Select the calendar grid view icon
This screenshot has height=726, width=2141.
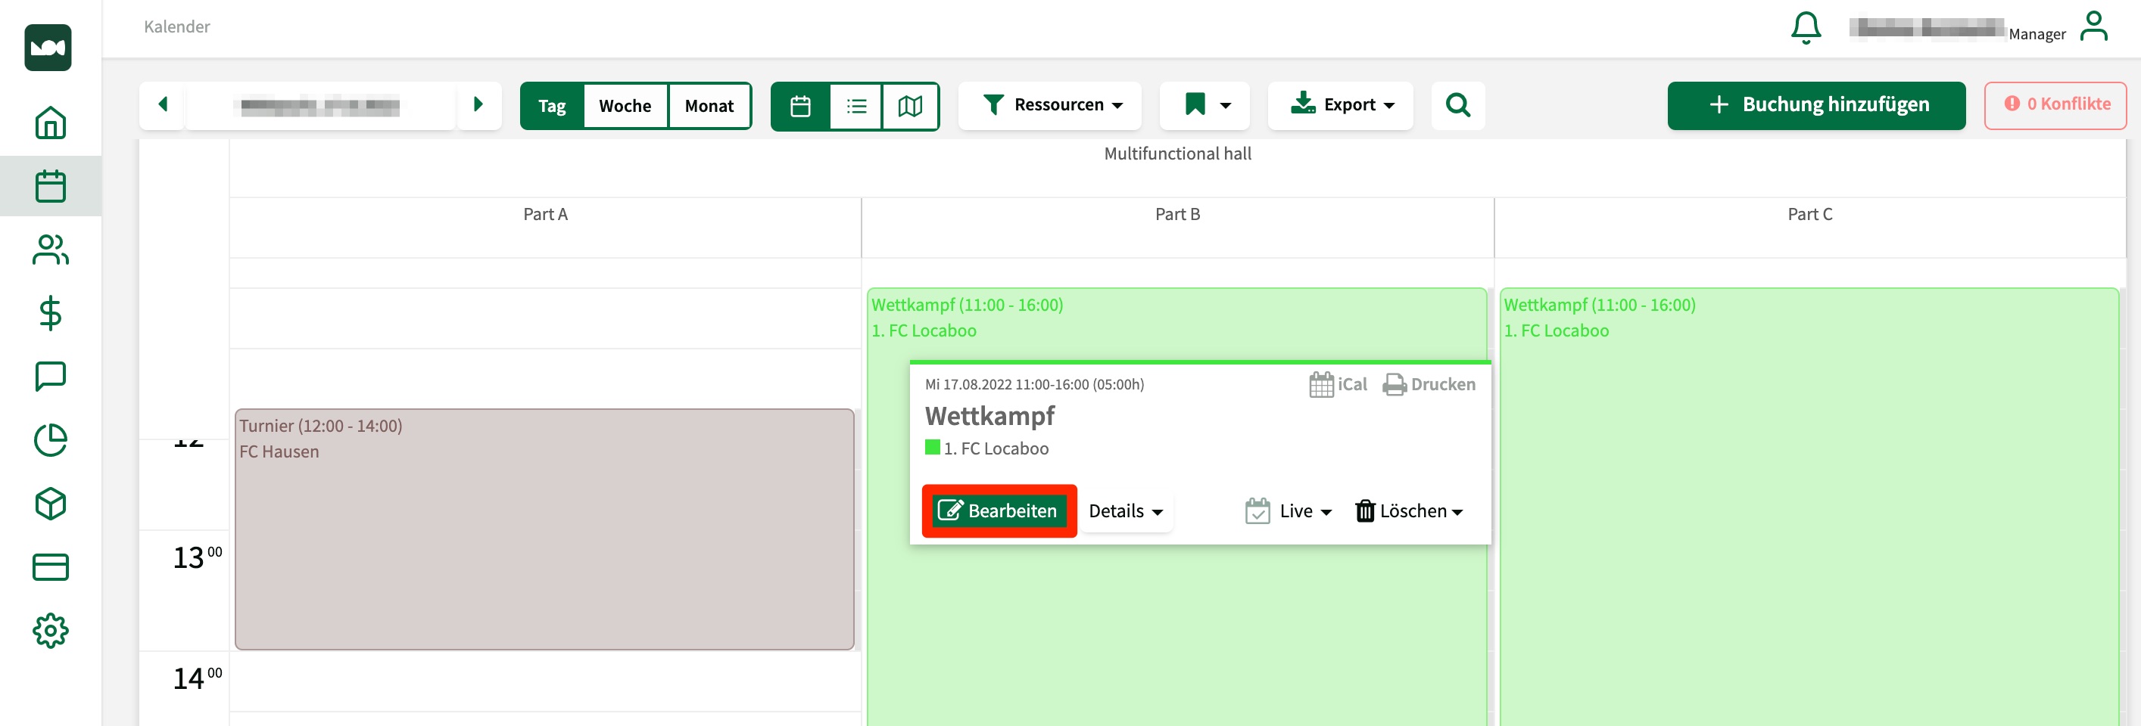point(800,107)
